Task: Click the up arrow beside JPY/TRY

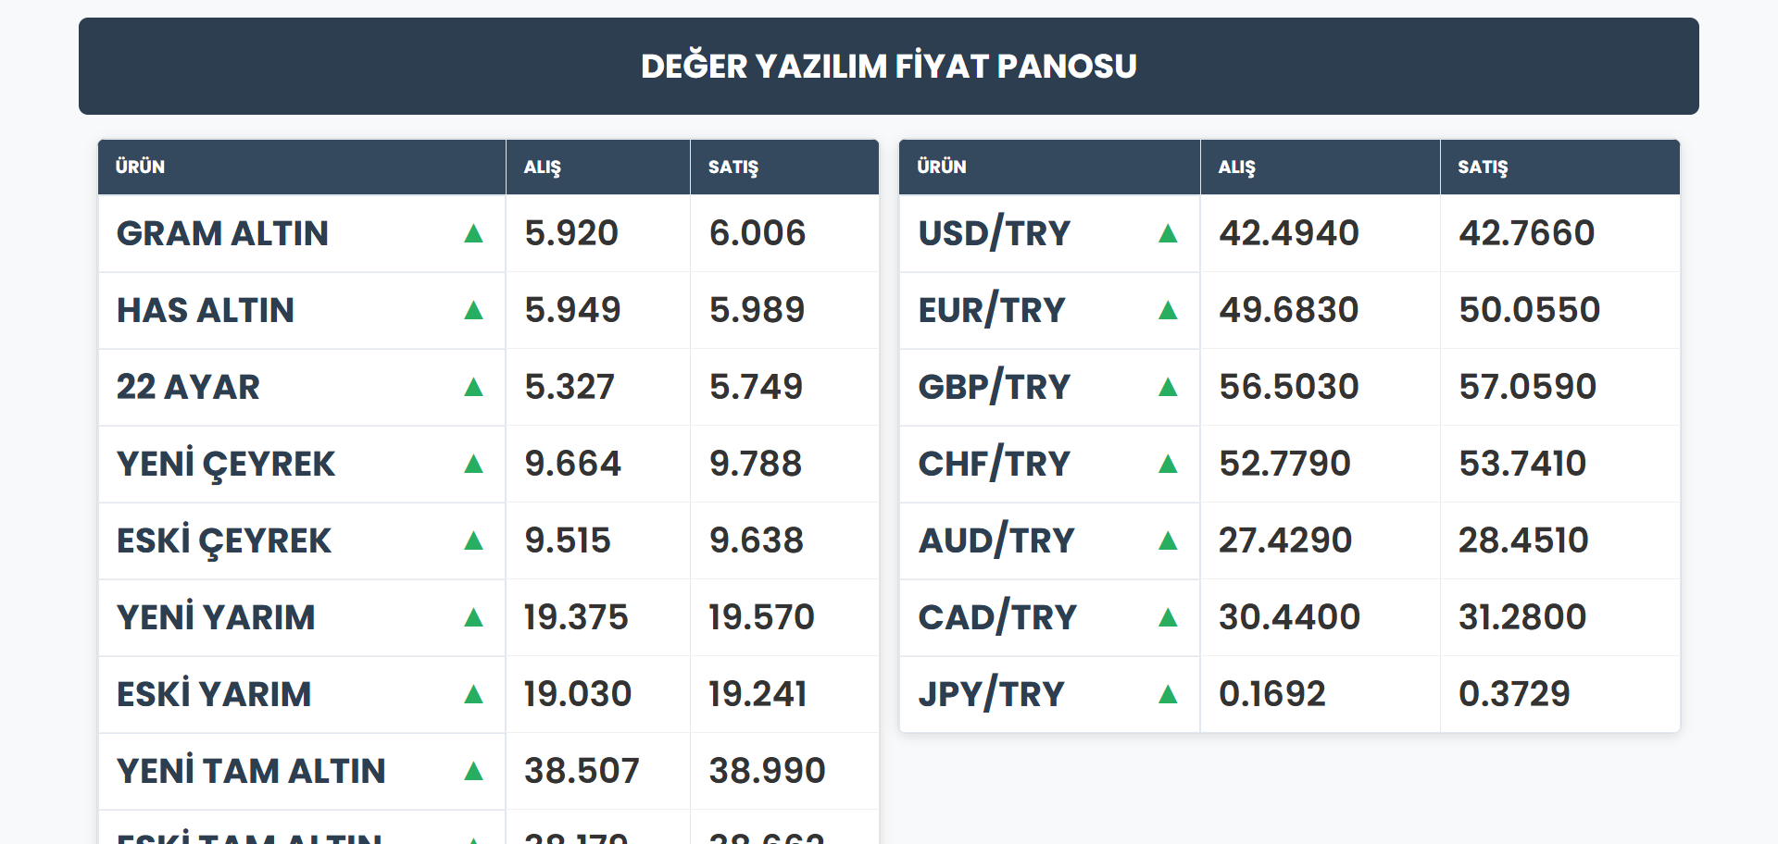Action: click(x=1168, y=694)
